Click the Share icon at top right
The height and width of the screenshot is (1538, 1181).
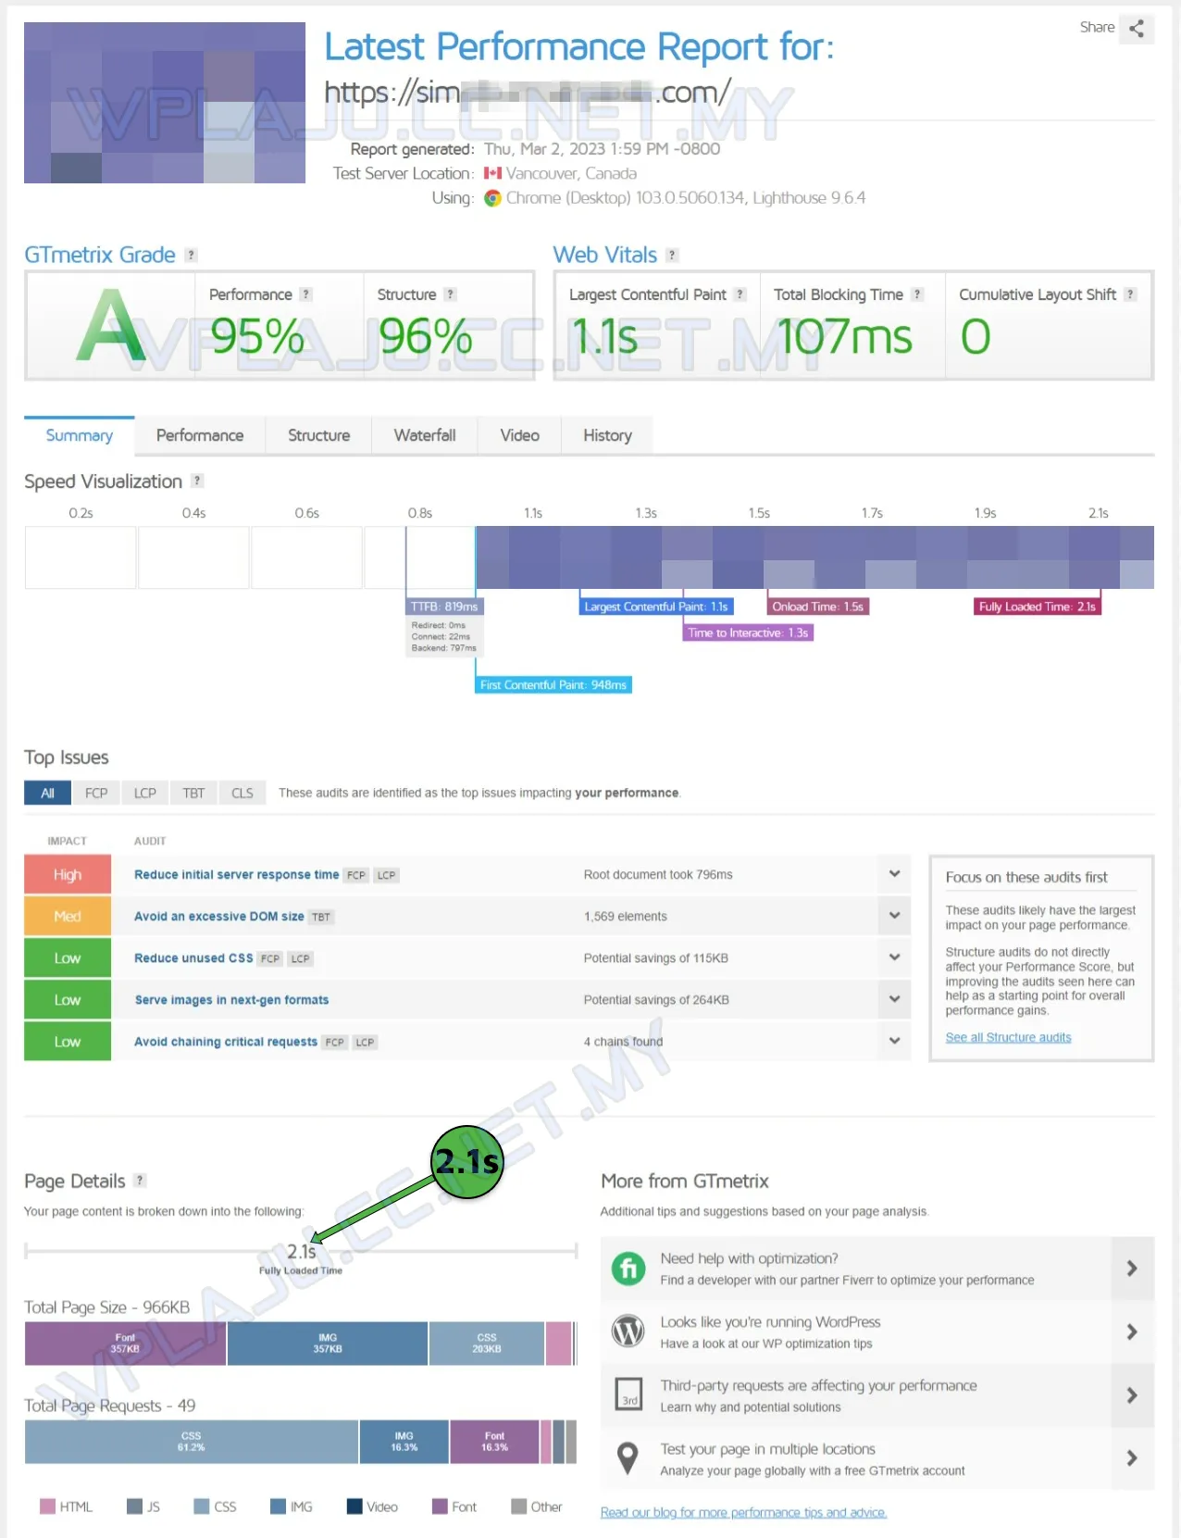(1136, 29)
